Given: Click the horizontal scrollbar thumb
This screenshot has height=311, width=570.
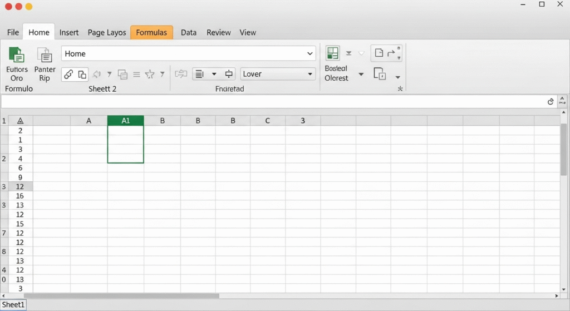Looking at the screenshot, I should pyautogui.click(x=121, y=296).
